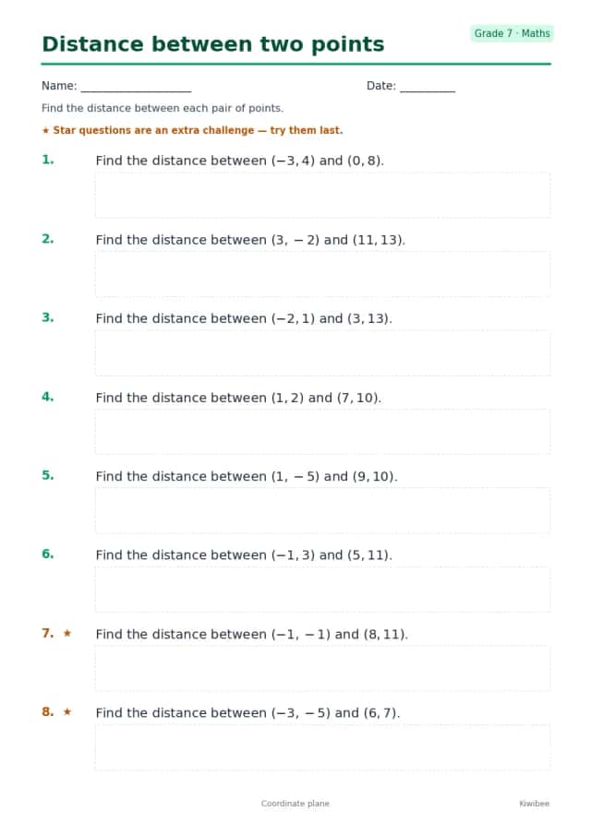Select the question number 5 label
The image size is (591, 835).
tap(48, 475)
